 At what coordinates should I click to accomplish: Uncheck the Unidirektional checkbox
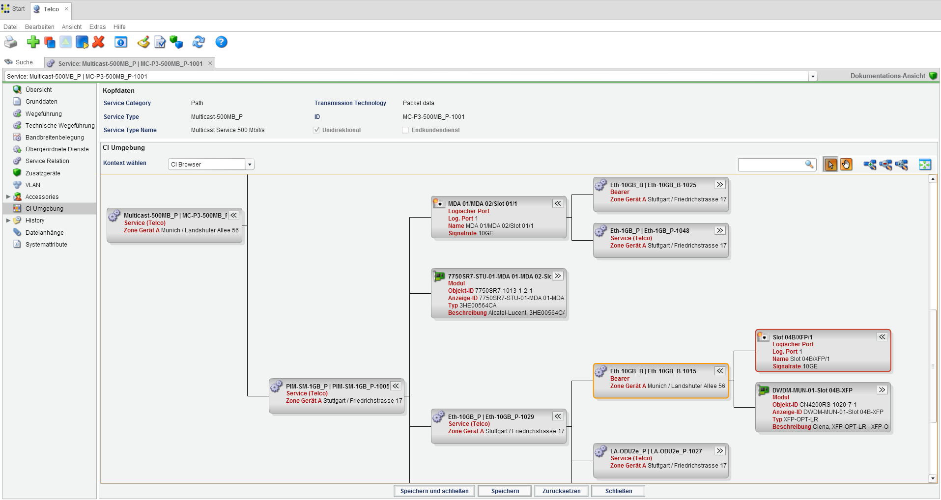pos(316,130)
